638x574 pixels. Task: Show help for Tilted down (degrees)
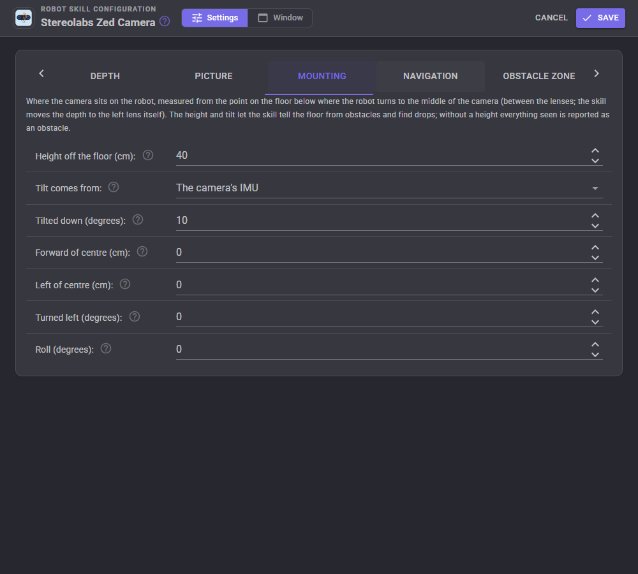[x=138, y=219]
